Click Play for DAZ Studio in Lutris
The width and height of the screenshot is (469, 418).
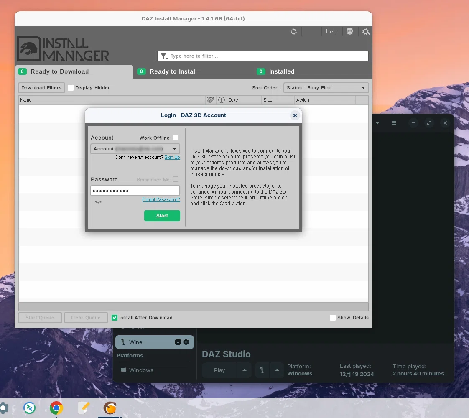[219, 370]
